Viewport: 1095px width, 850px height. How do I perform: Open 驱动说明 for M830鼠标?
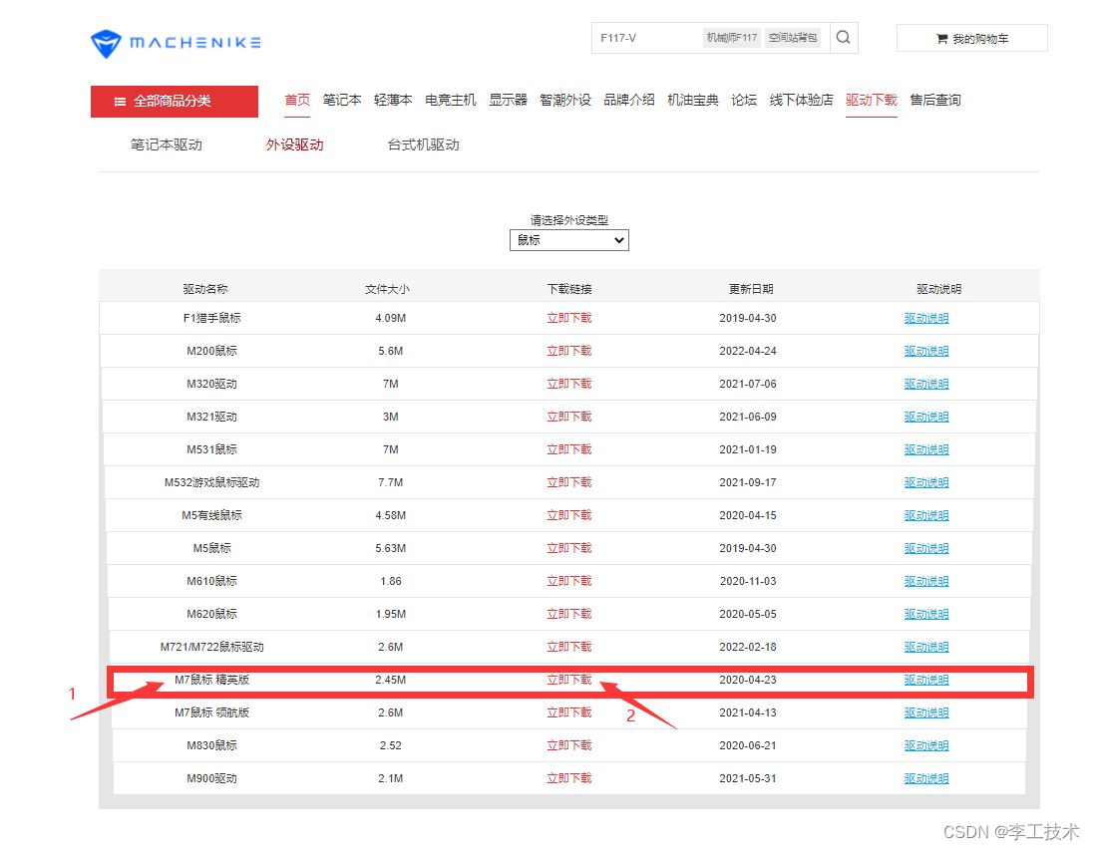coord(926,744)
